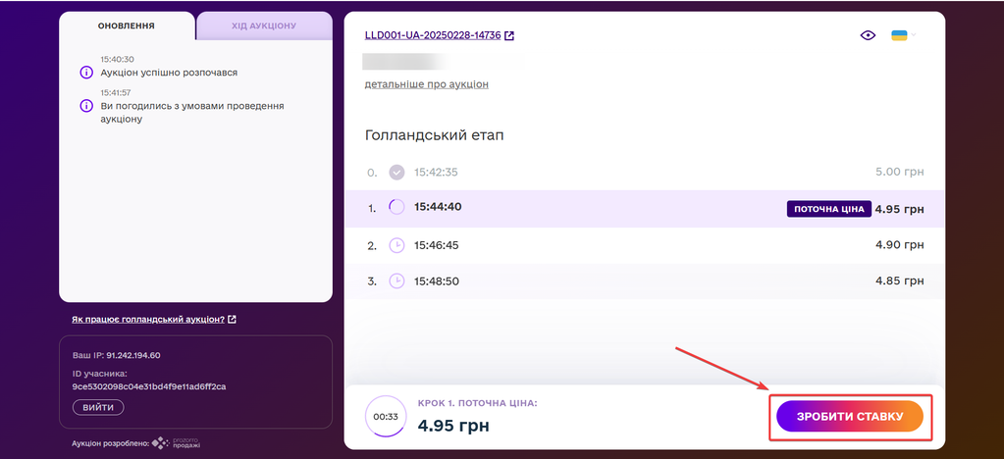Click info icon beside terms agreement message
This screenshot has height=459, width=1004.
click(x=86, y=106)
